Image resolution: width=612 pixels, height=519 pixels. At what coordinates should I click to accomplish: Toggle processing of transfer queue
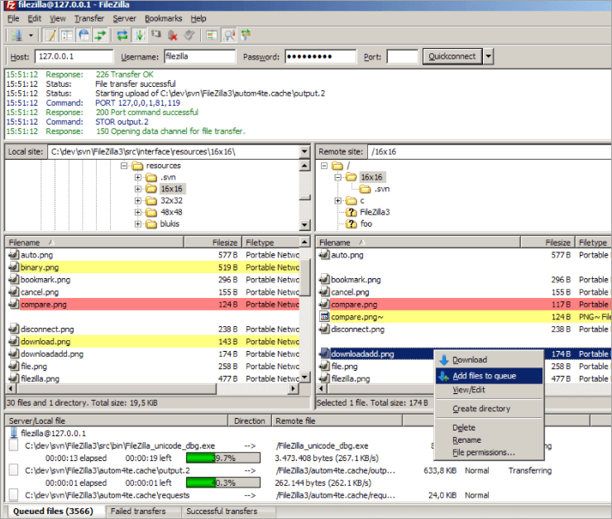click(x=139, y=36)
